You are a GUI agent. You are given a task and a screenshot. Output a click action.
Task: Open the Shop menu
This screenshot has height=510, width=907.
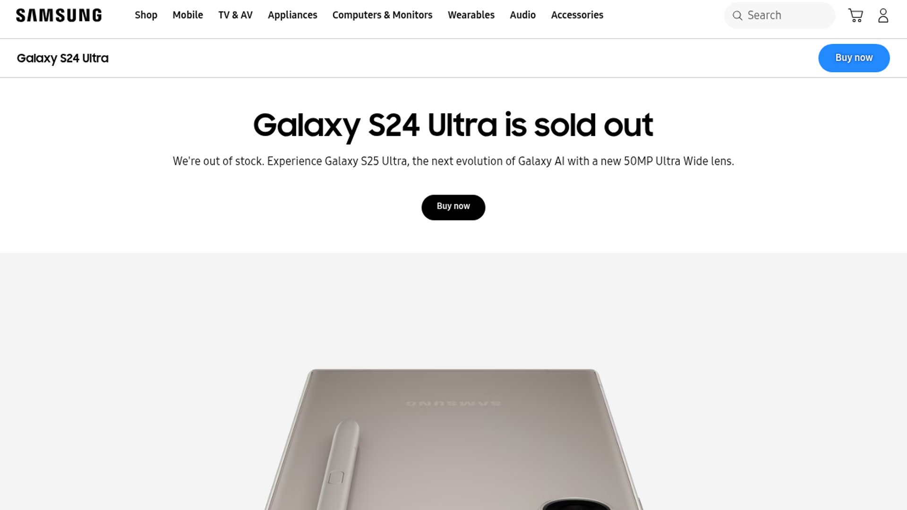pos(146,15)
